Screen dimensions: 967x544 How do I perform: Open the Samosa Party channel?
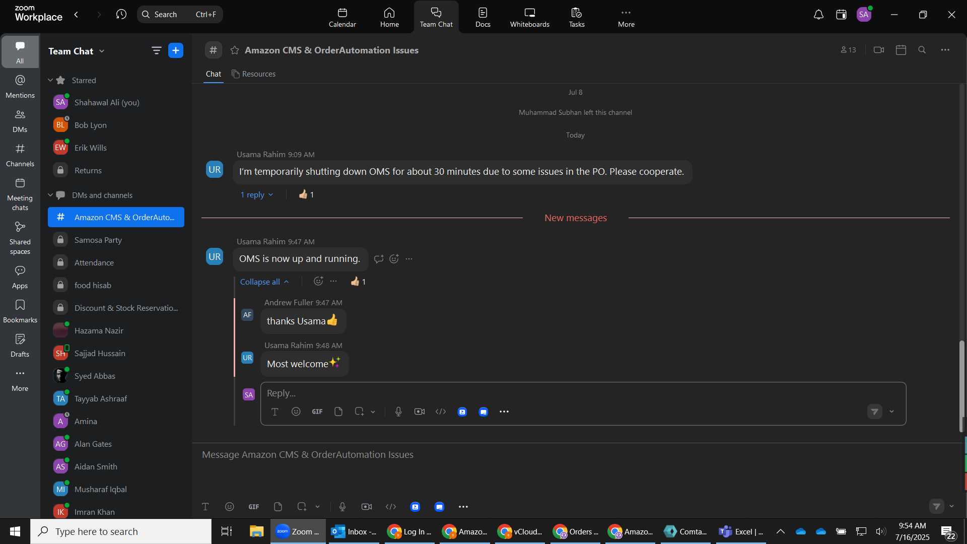pos(116,240)
